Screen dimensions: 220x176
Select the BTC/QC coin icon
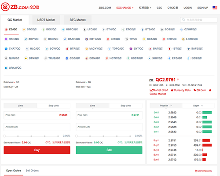point(24,29)
